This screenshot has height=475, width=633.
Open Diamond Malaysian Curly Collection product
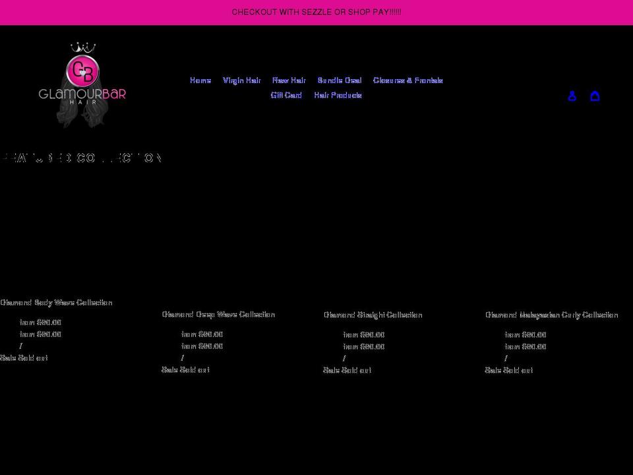tap(551, 315)
